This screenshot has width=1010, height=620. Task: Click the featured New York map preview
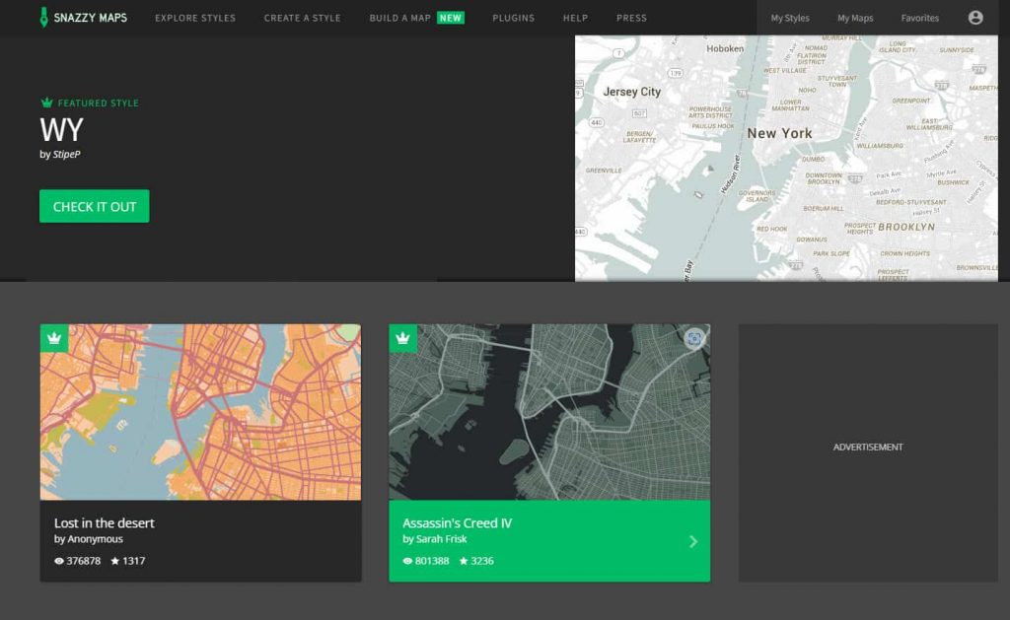(x=786, y=158)
